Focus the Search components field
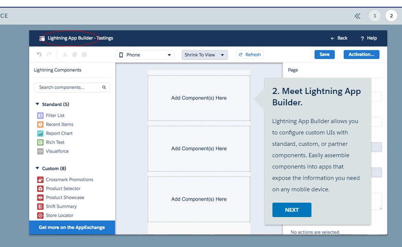 pyautogui.click(x=72, y=88)
